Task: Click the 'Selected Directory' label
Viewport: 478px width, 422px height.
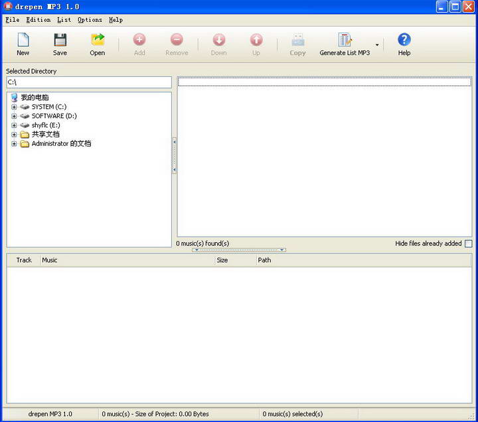Action: tap(31, 71)
